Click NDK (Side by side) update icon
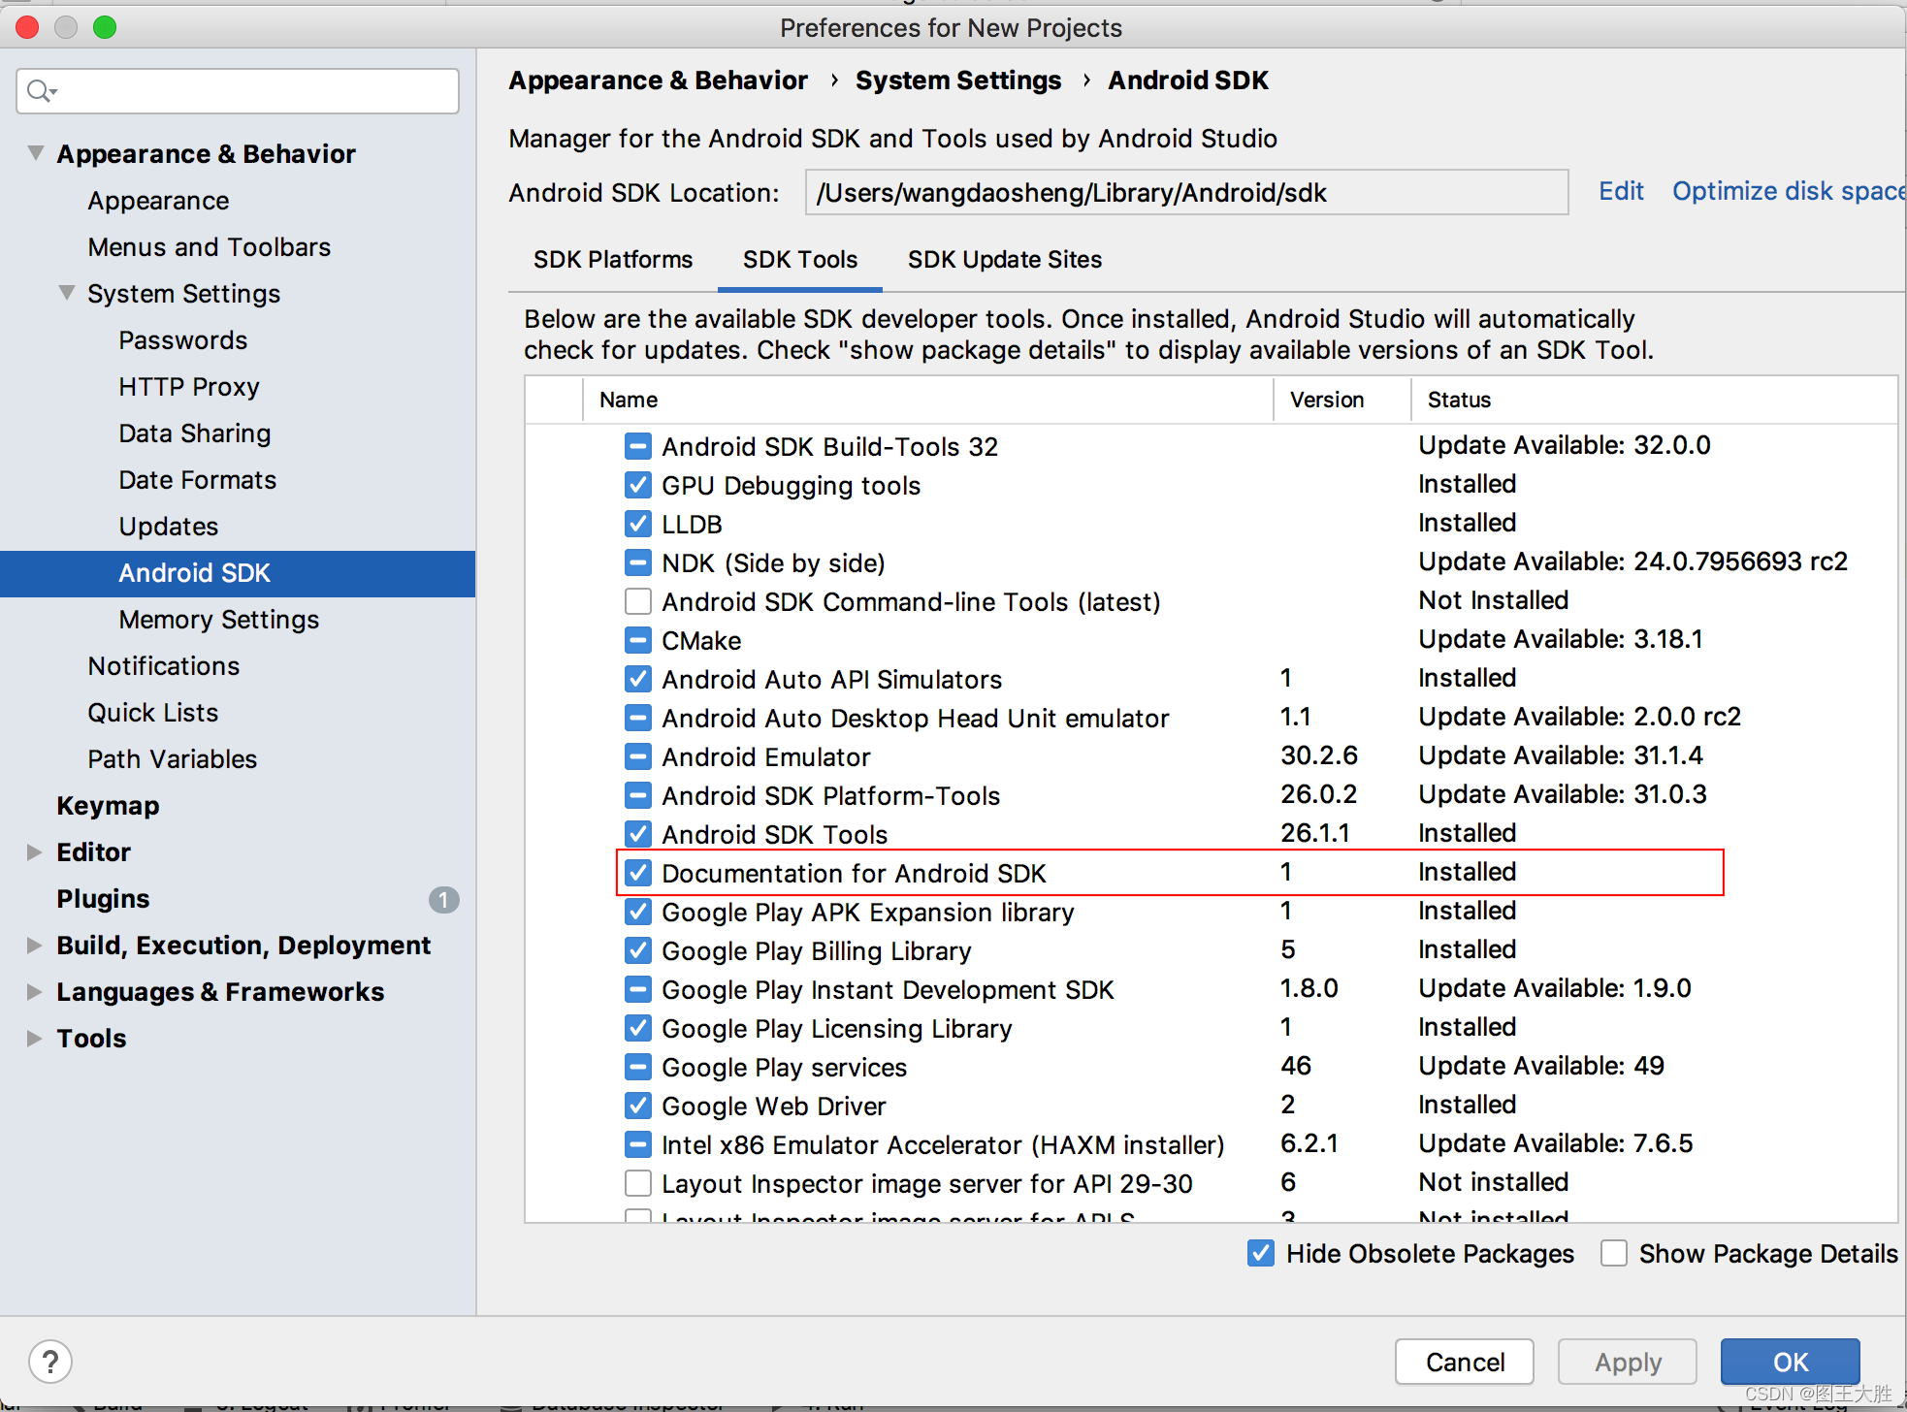The height and width of the screenshot is (1412, 1907). [637, 562]
